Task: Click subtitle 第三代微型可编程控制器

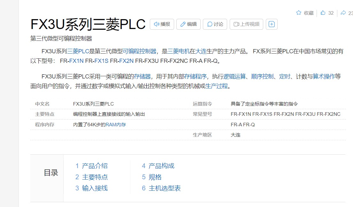Action: coord(61,38)
